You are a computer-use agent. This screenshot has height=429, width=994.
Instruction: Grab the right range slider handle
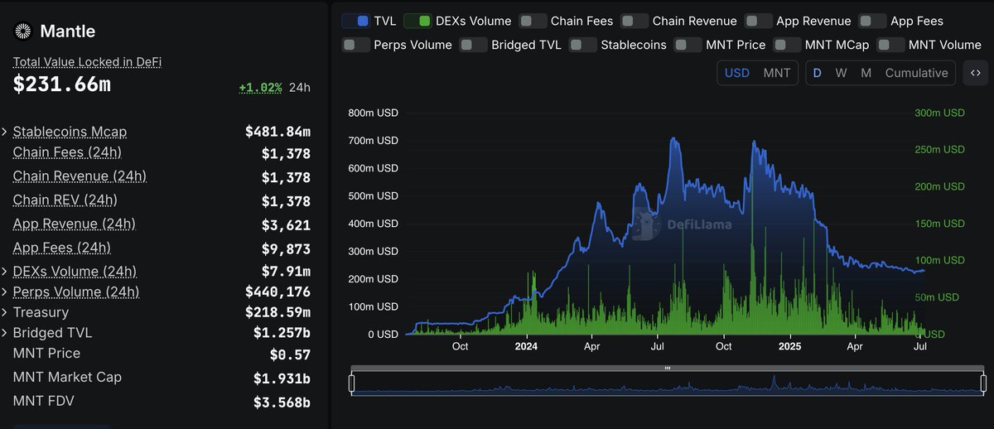(x=983, y=383)
